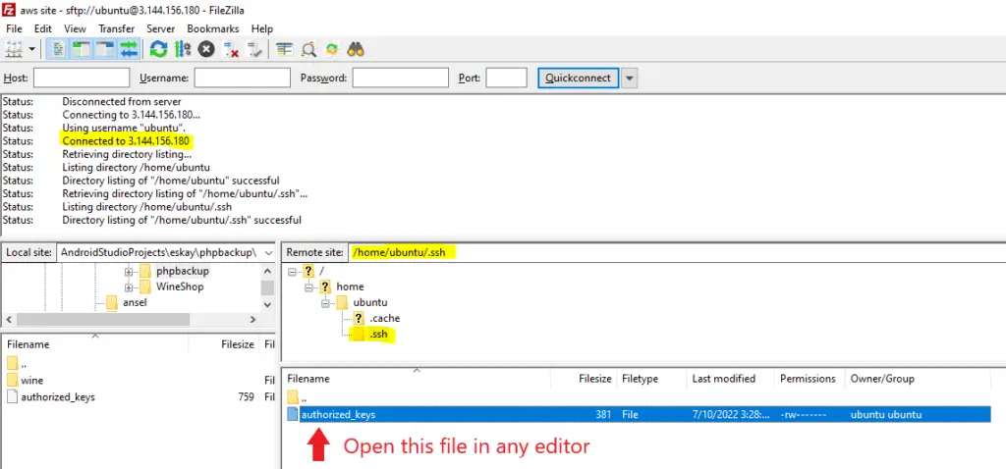The height and width of the screenshot is (469, 1006).
Task: Expand the WineShop local folder
Action: 129,287
